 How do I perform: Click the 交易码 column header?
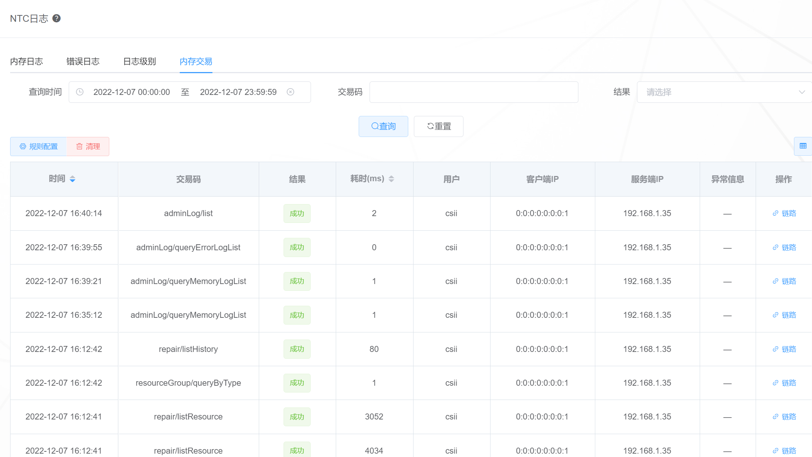point(189,179)
